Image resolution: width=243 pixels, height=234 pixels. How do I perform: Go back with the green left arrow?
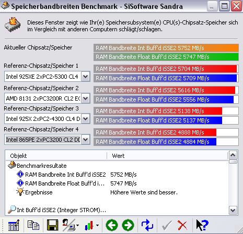click(112, 225)
